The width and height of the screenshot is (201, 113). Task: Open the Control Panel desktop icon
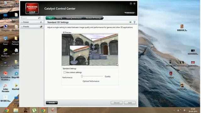pyautogui.click(x=5, y=41)
